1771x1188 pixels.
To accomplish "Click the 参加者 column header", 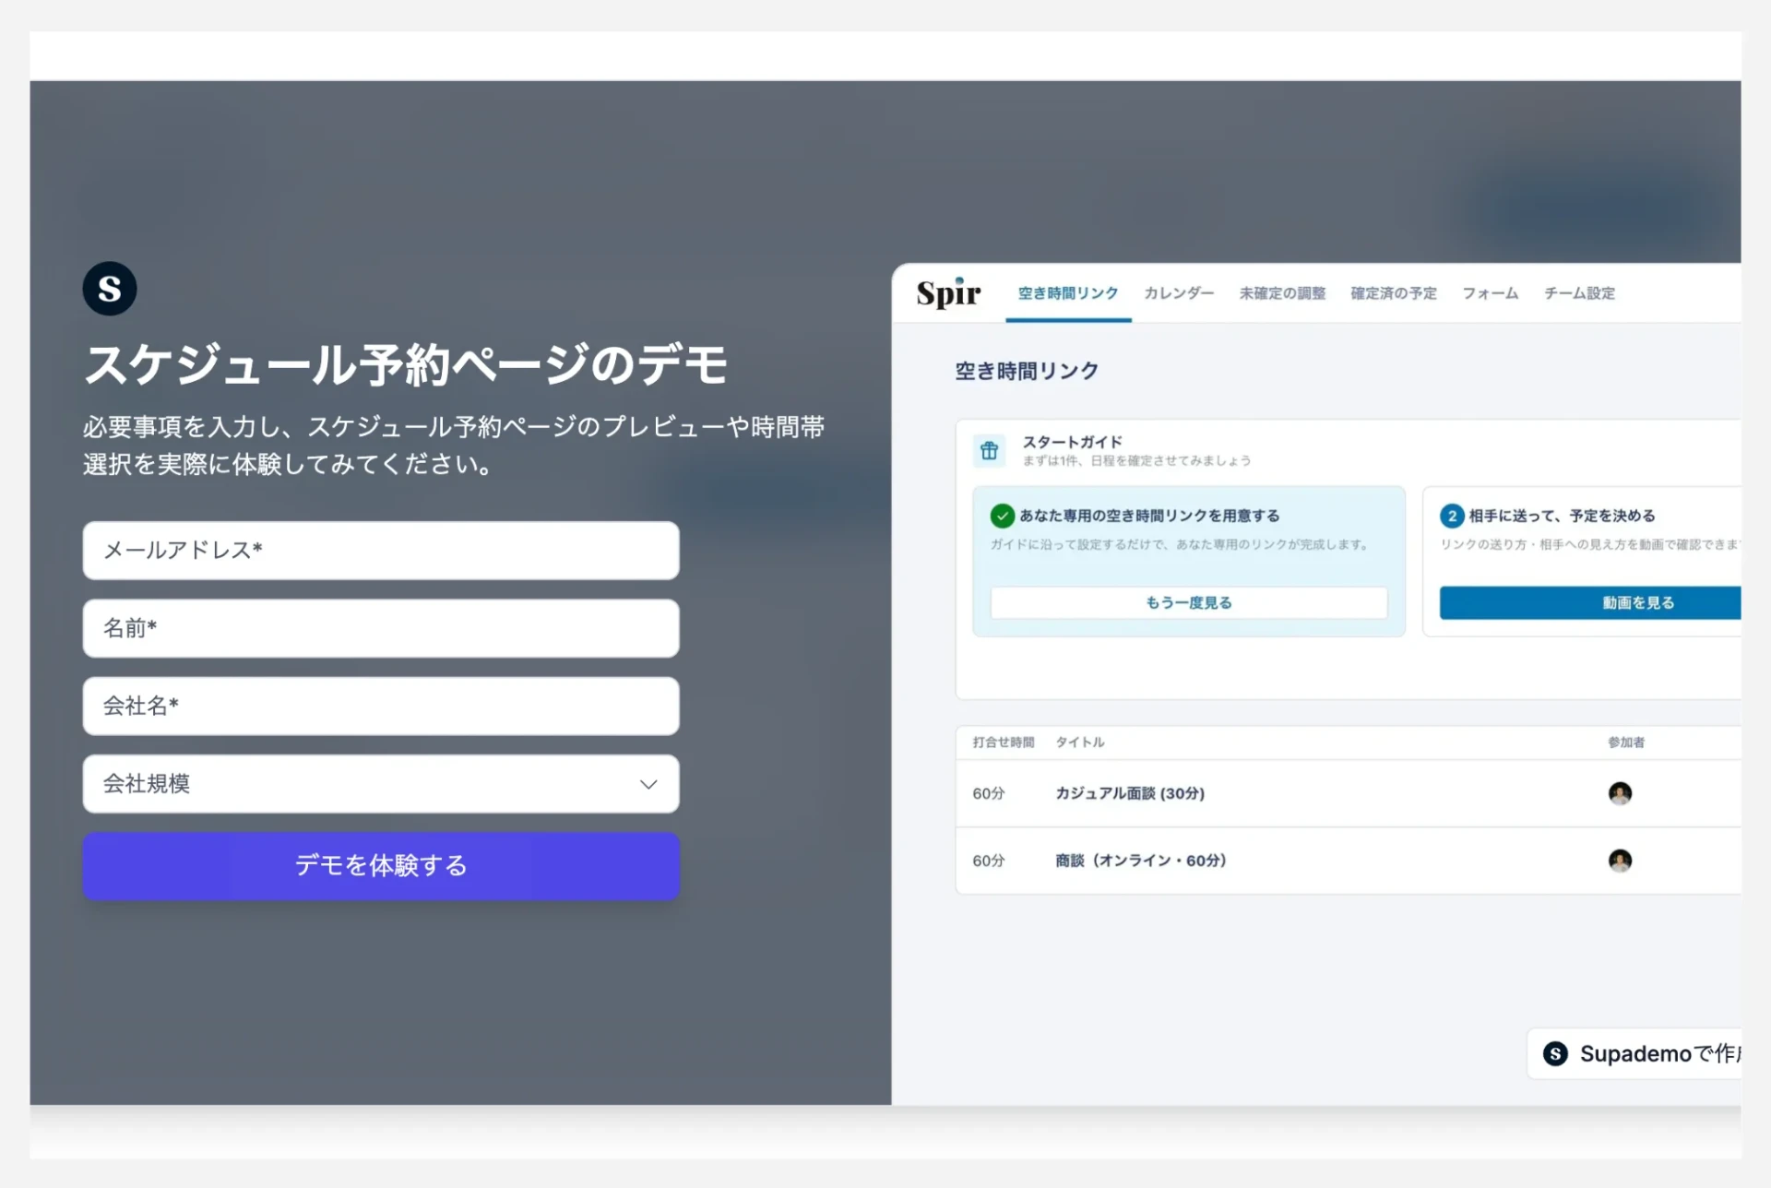I will tap(1626, 742).
